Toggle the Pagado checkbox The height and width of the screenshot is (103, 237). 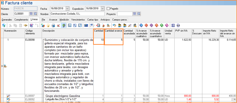[108, 9]
